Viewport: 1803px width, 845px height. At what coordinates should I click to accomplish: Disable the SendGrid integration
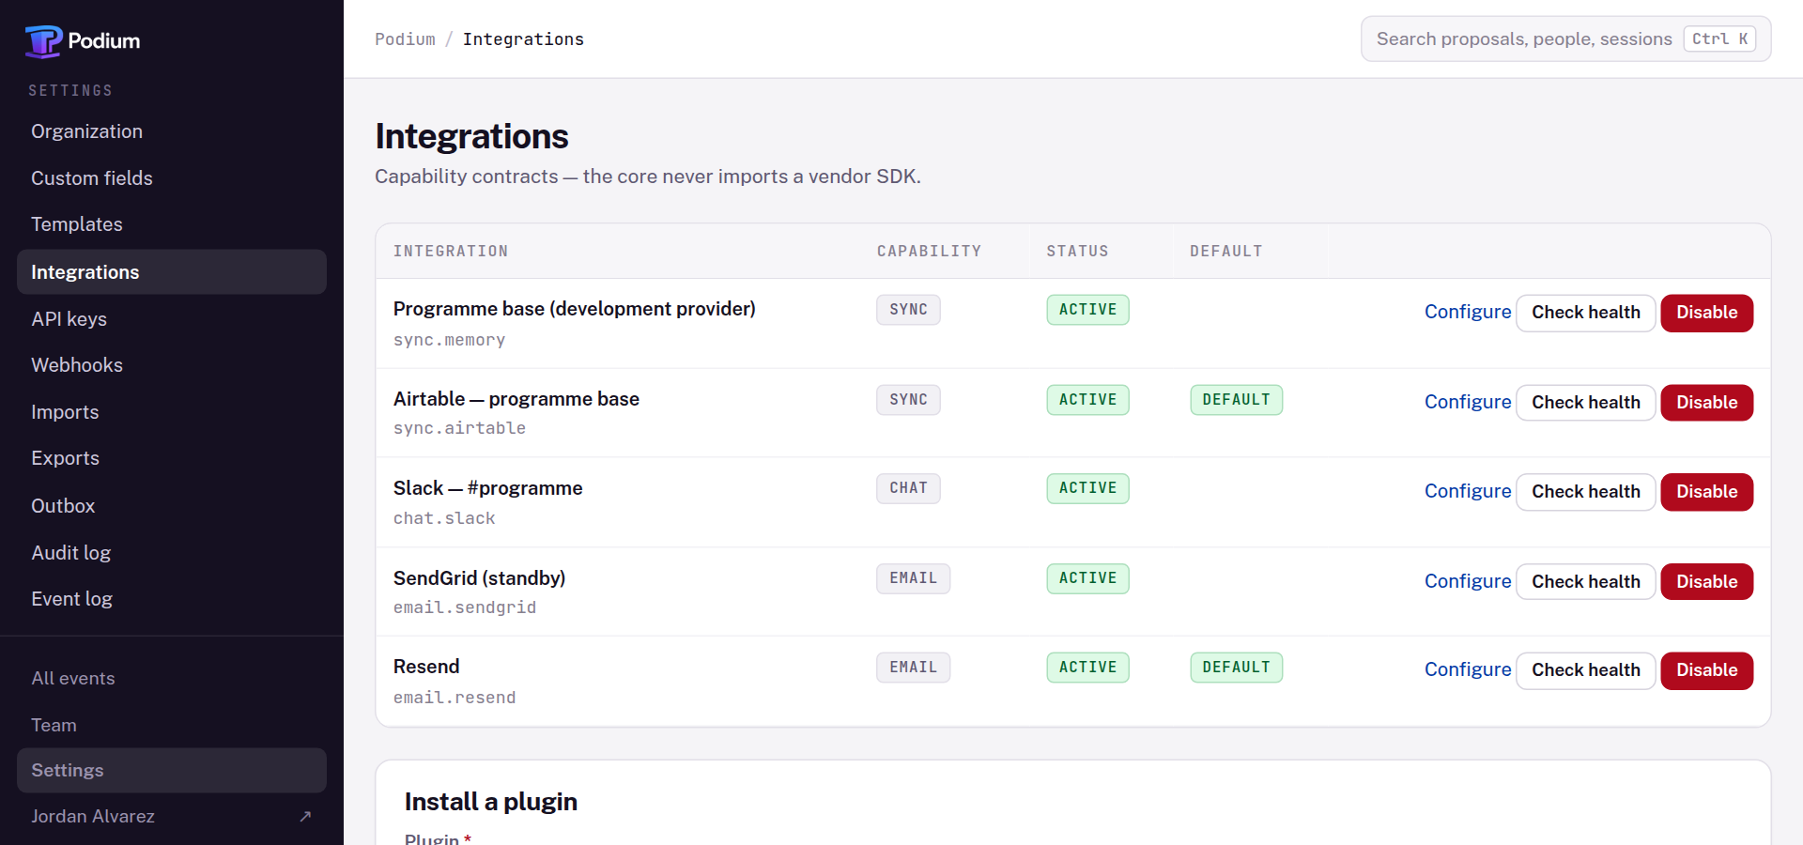coord(1706,582)
